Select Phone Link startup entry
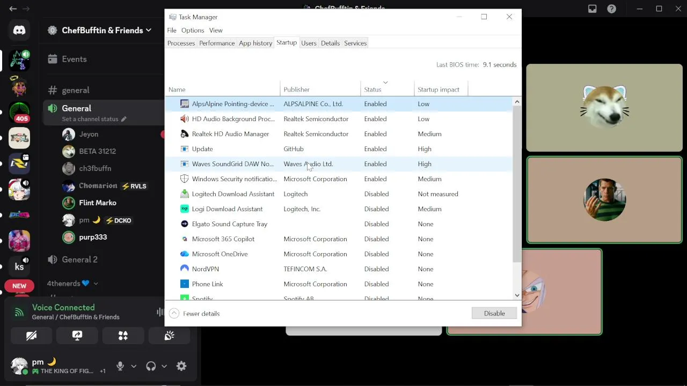The width and height of the screenshot is (687, 386). tap(339, 284)
